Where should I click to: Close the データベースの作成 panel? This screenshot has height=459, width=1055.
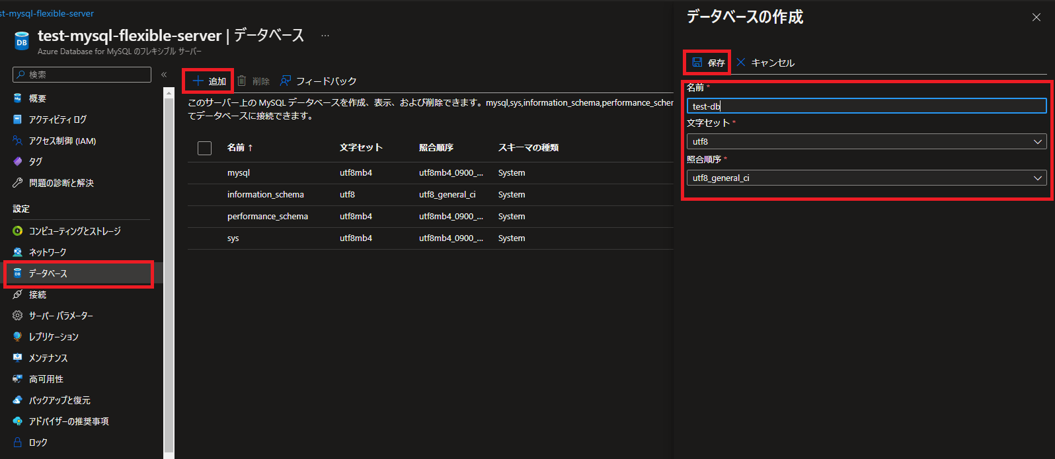[1036, 17]
